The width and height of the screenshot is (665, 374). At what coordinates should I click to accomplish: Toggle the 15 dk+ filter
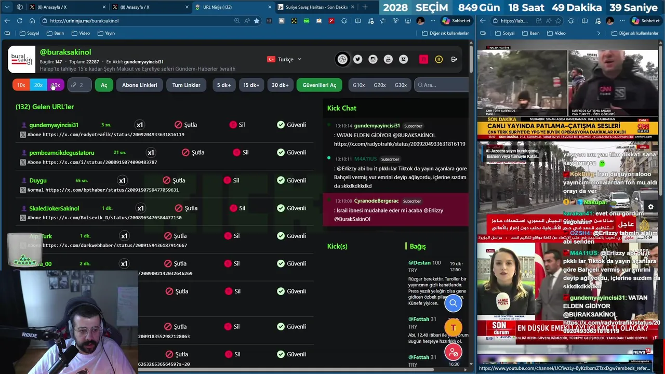point(251,85)
